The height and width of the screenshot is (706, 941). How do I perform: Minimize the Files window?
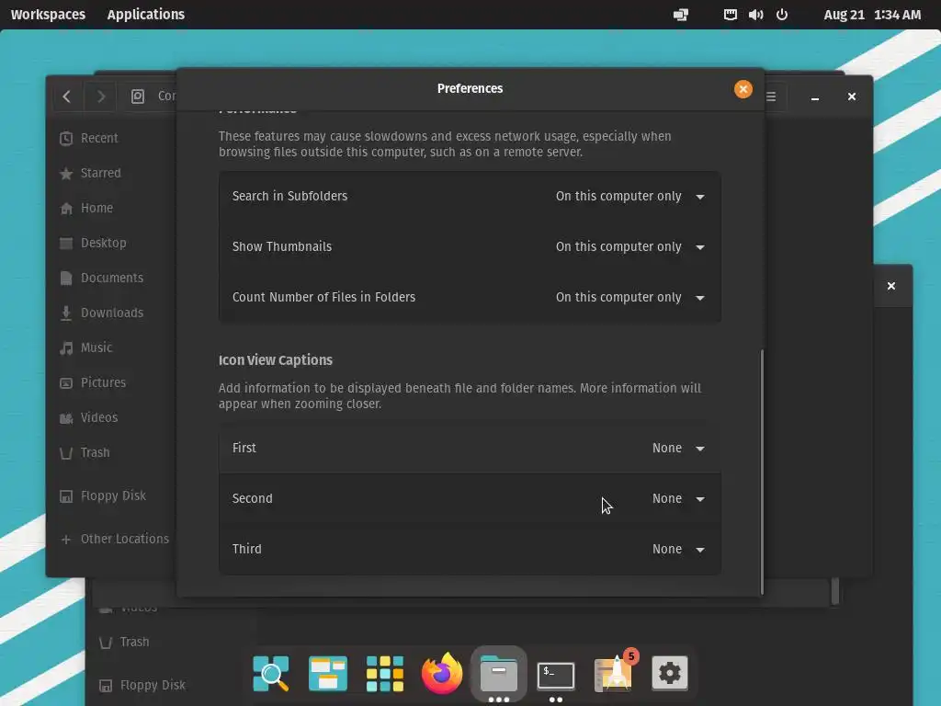tap(815, 97)
